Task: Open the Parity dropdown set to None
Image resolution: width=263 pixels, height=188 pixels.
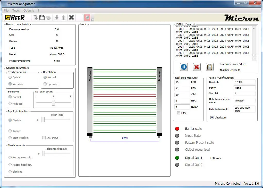Action: pyautogui.click(x=244, y=88)
